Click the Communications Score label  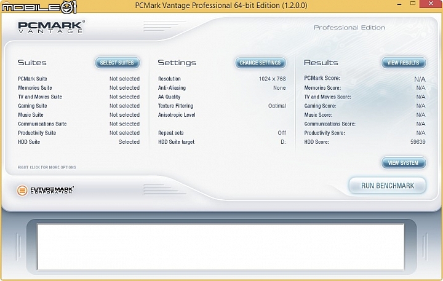click(330, 124)
